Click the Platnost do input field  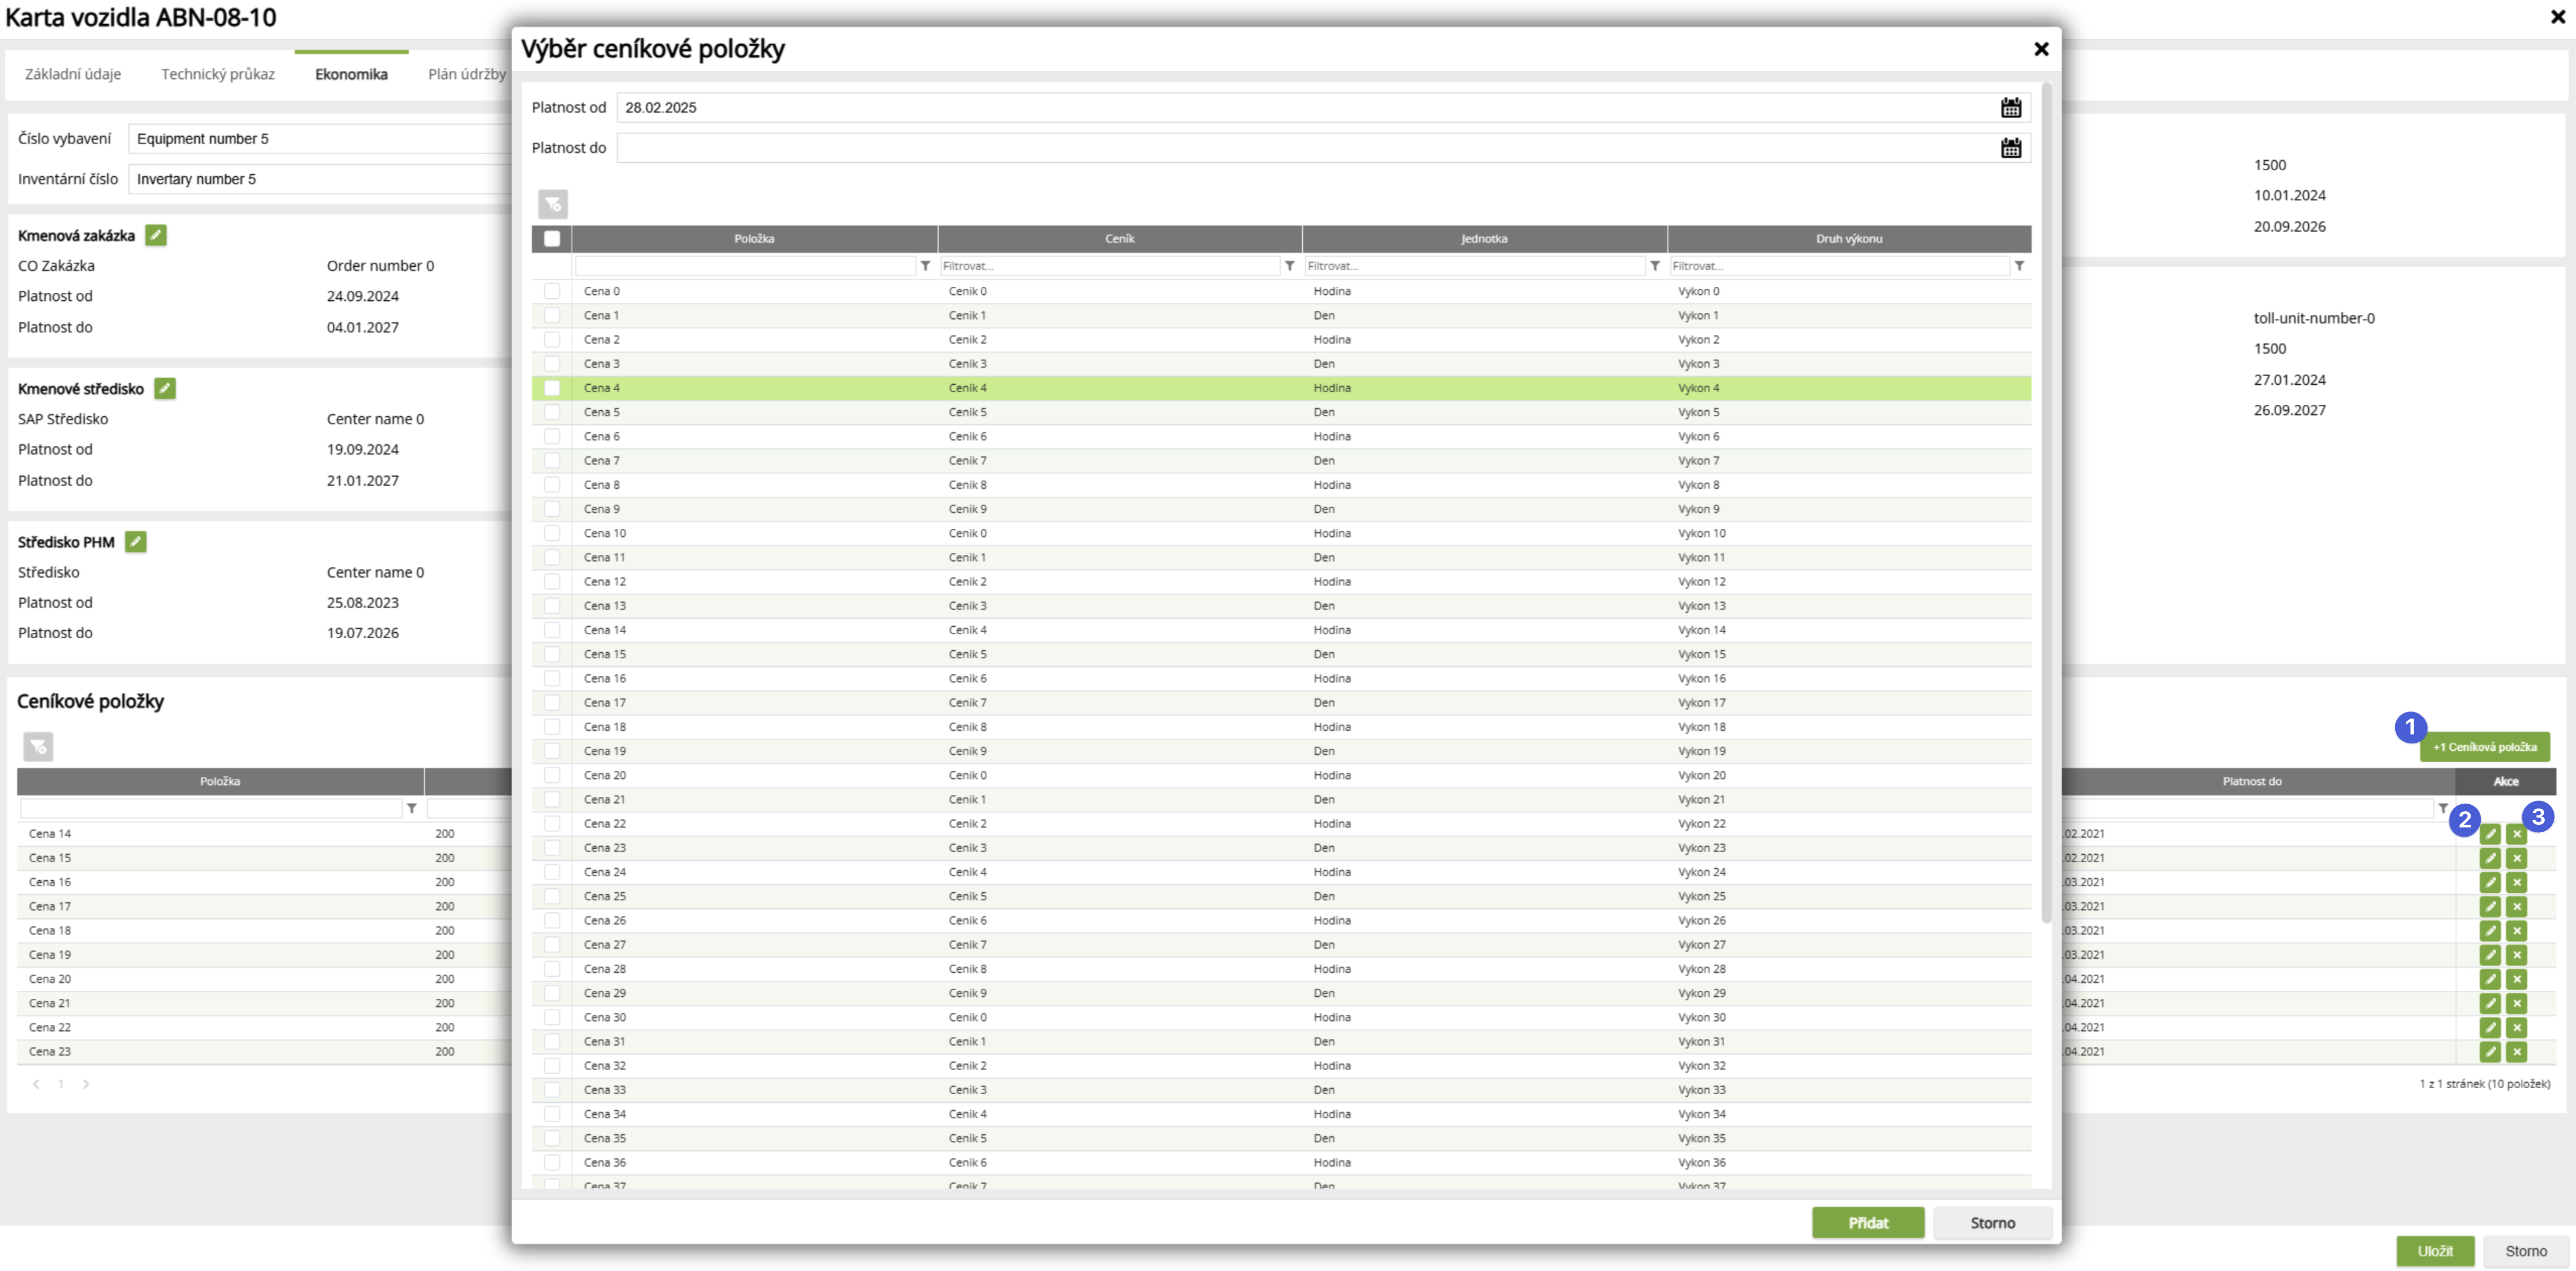(1300, 148)
